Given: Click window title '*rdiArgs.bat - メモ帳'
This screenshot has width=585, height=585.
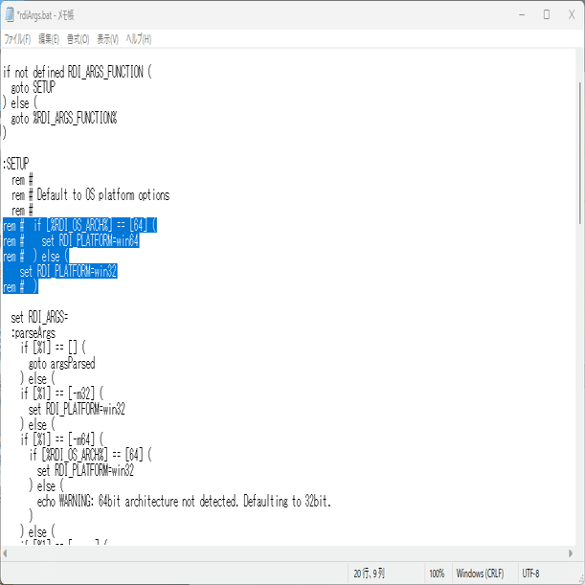Looking at the screenshot, I should coord(45,15).
